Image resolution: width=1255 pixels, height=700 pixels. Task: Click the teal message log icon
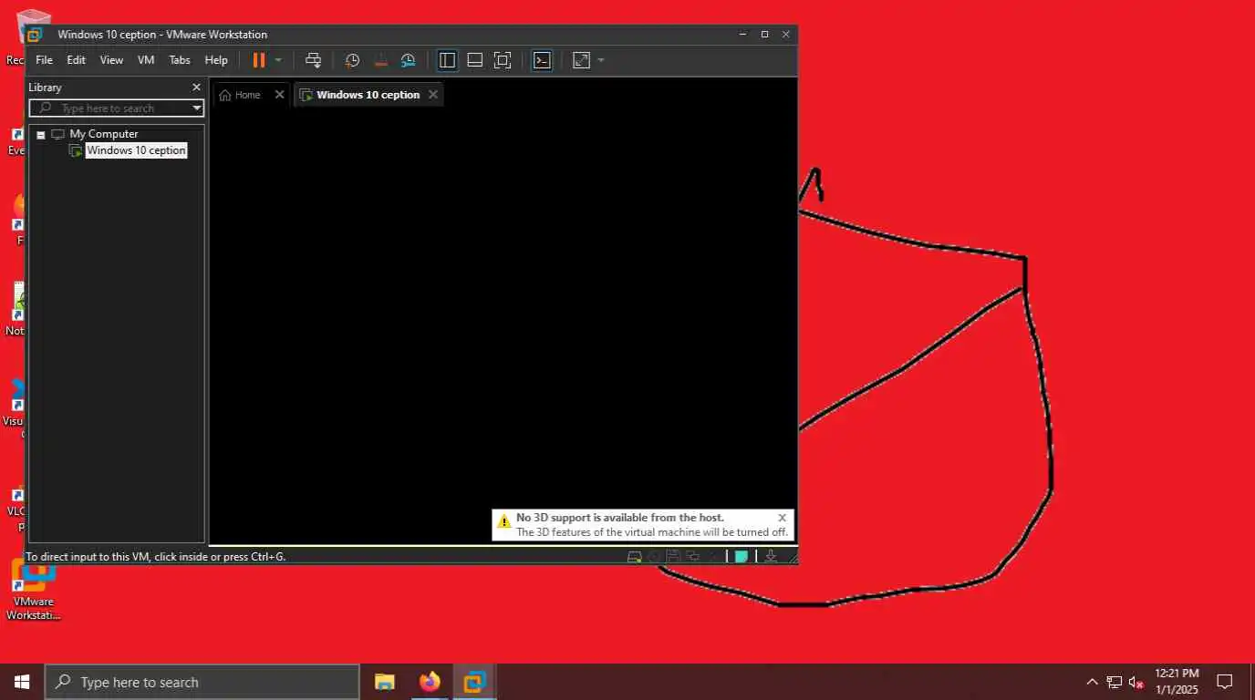[742, 556]
